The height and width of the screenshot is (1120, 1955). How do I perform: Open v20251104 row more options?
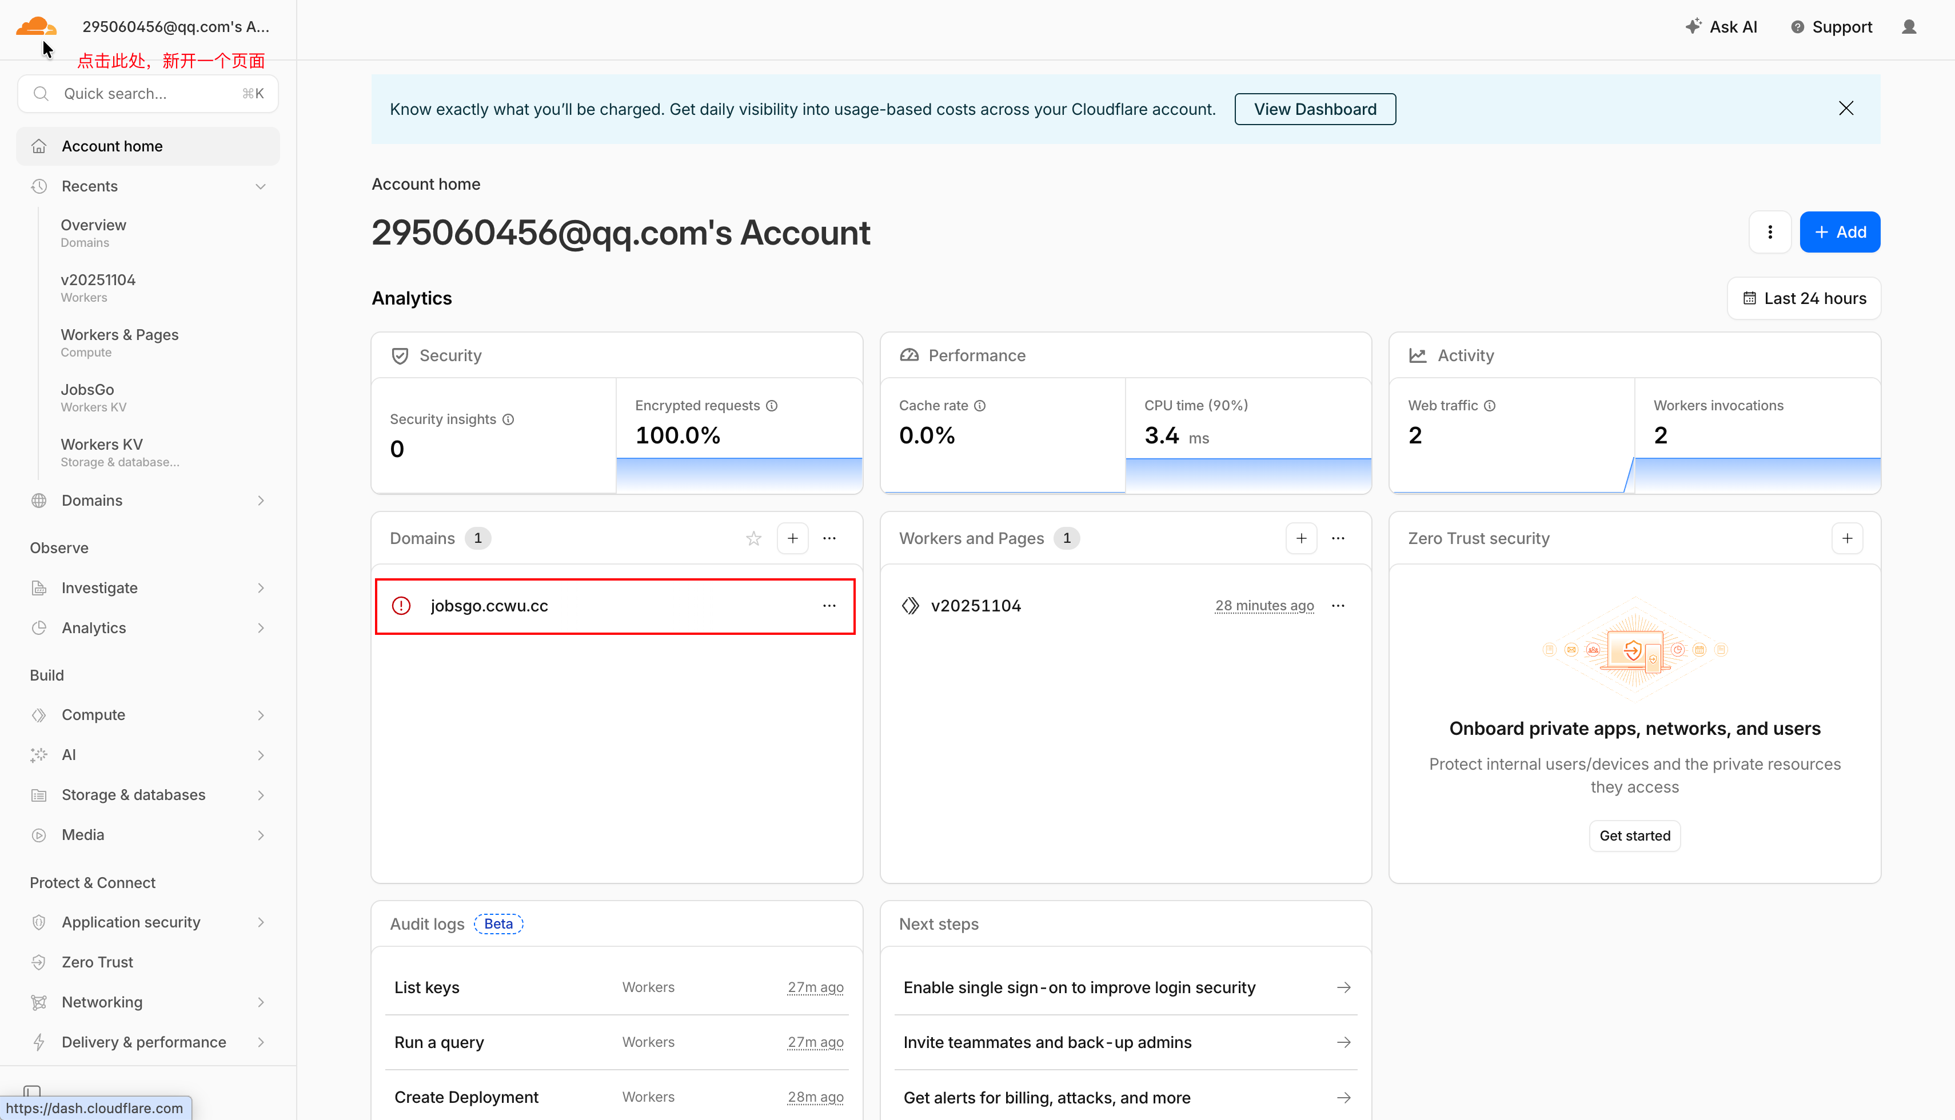pos(1338,606)
